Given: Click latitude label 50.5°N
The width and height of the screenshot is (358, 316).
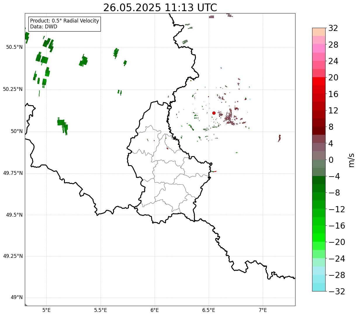Looking at the screenshot, I should click(14, 47).
